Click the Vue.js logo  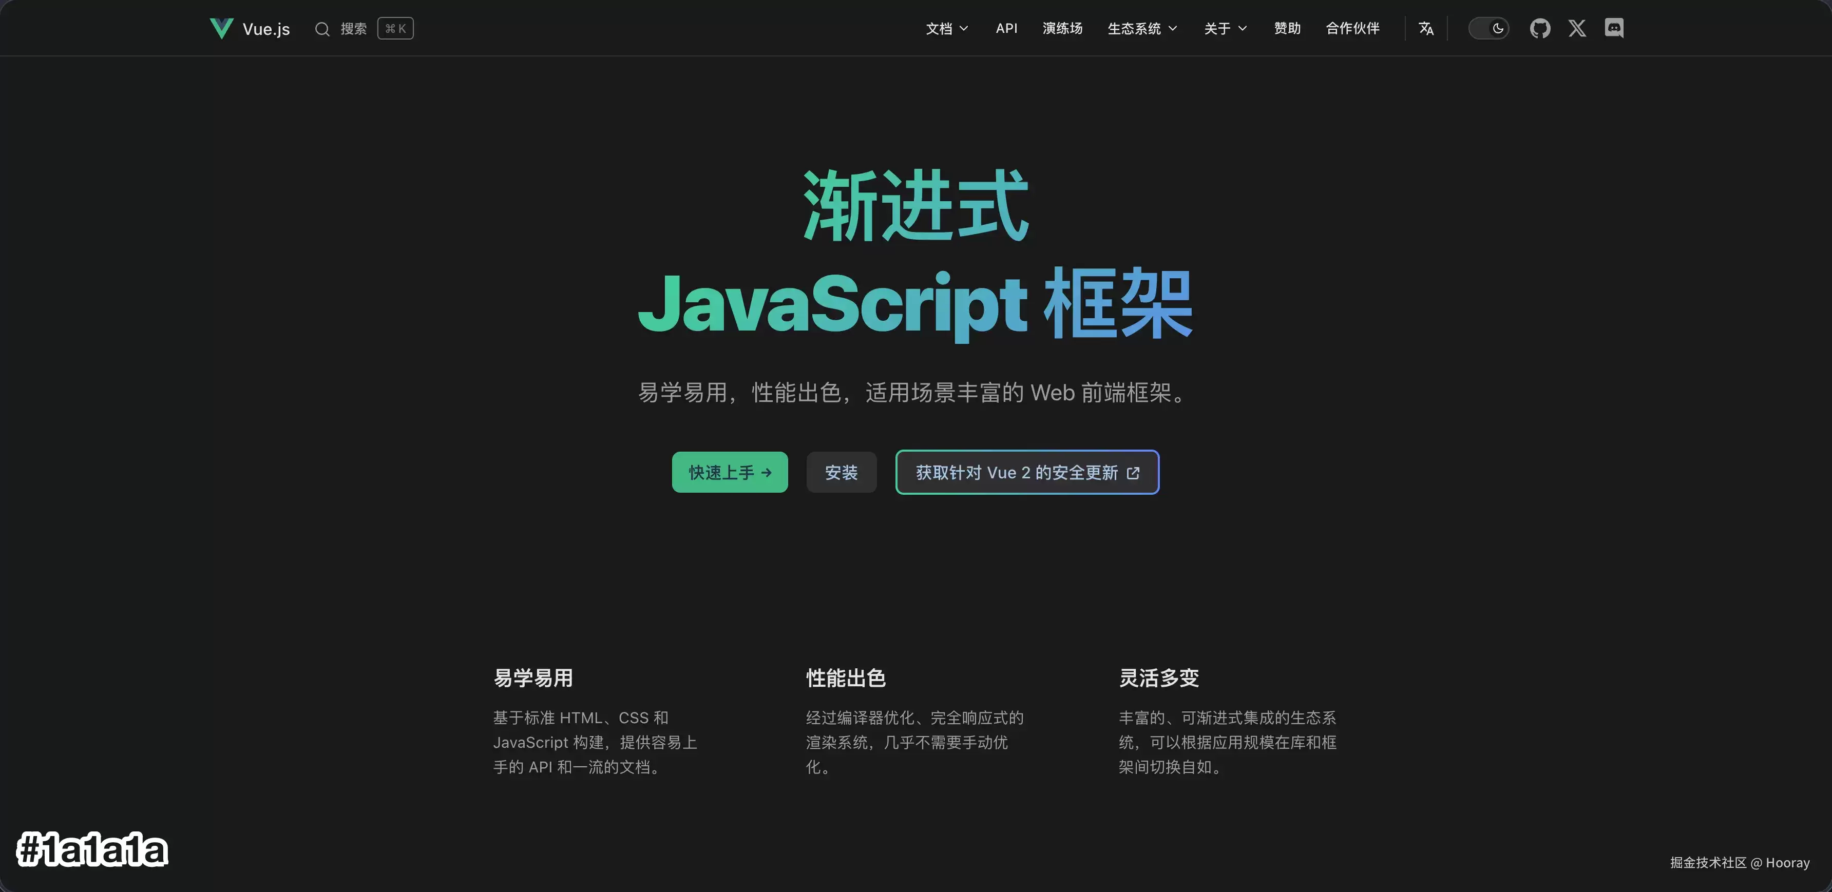(221, 28)
